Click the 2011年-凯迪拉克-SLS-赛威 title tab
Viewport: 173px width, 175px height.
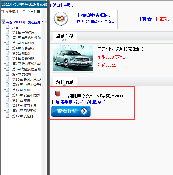[x=24, y=4]
